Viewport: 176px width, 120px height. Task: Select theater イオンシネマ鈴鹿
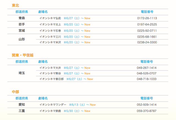[x=50, y=111]
